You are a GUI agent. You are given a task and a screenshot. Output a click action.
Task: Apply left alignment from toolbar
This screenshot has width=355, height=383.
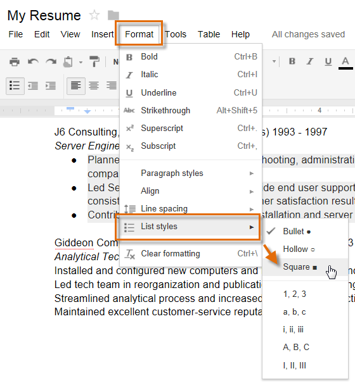tap(76, 85)
